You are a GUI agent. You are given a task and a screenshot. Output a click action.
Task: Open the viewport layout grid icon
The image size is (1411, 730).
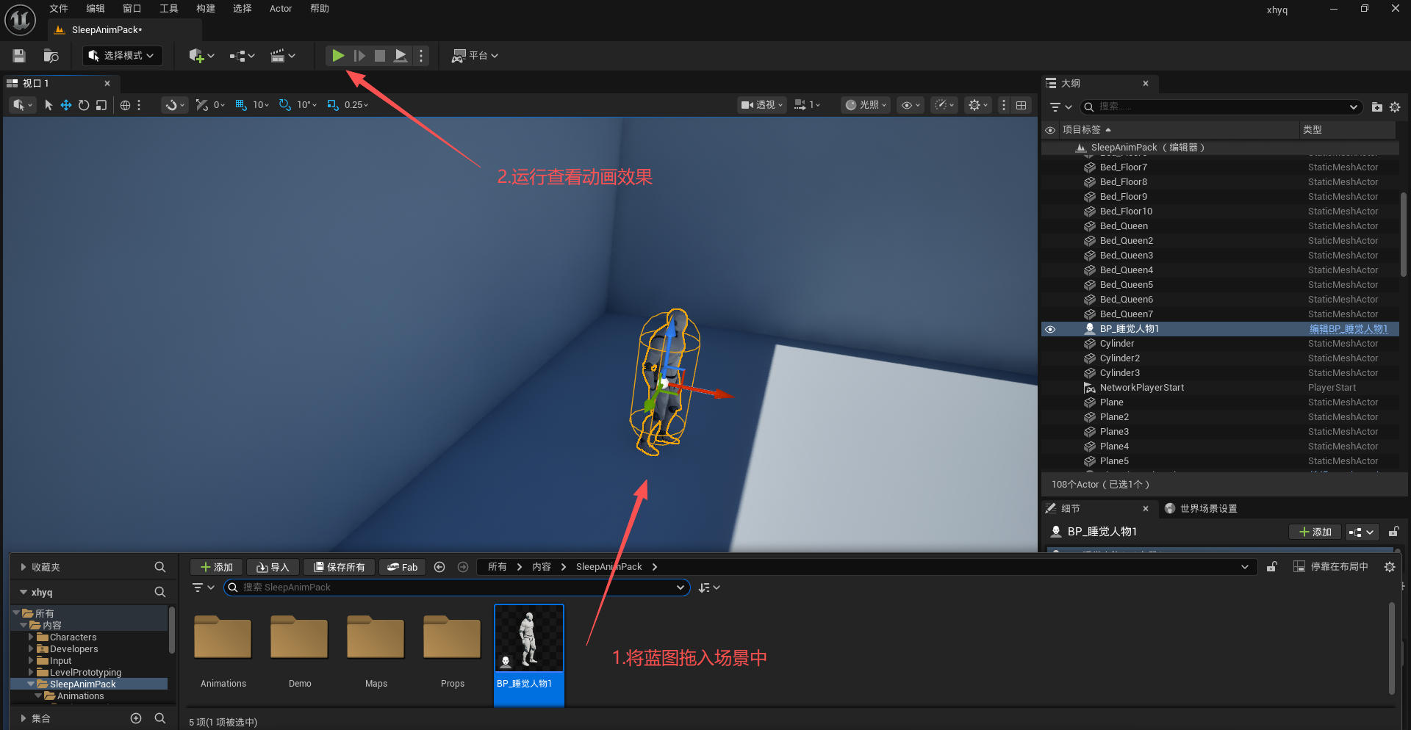1022,105
